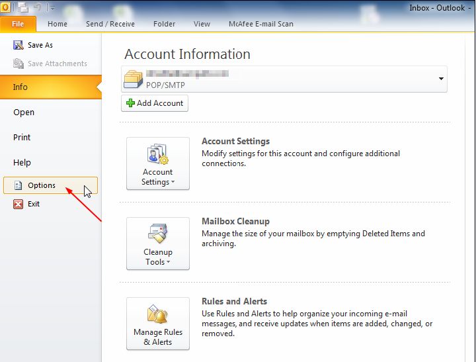Open Outlook Options via the Options label
This screenshot has height=362, width=476.
[x=42, y=185]
